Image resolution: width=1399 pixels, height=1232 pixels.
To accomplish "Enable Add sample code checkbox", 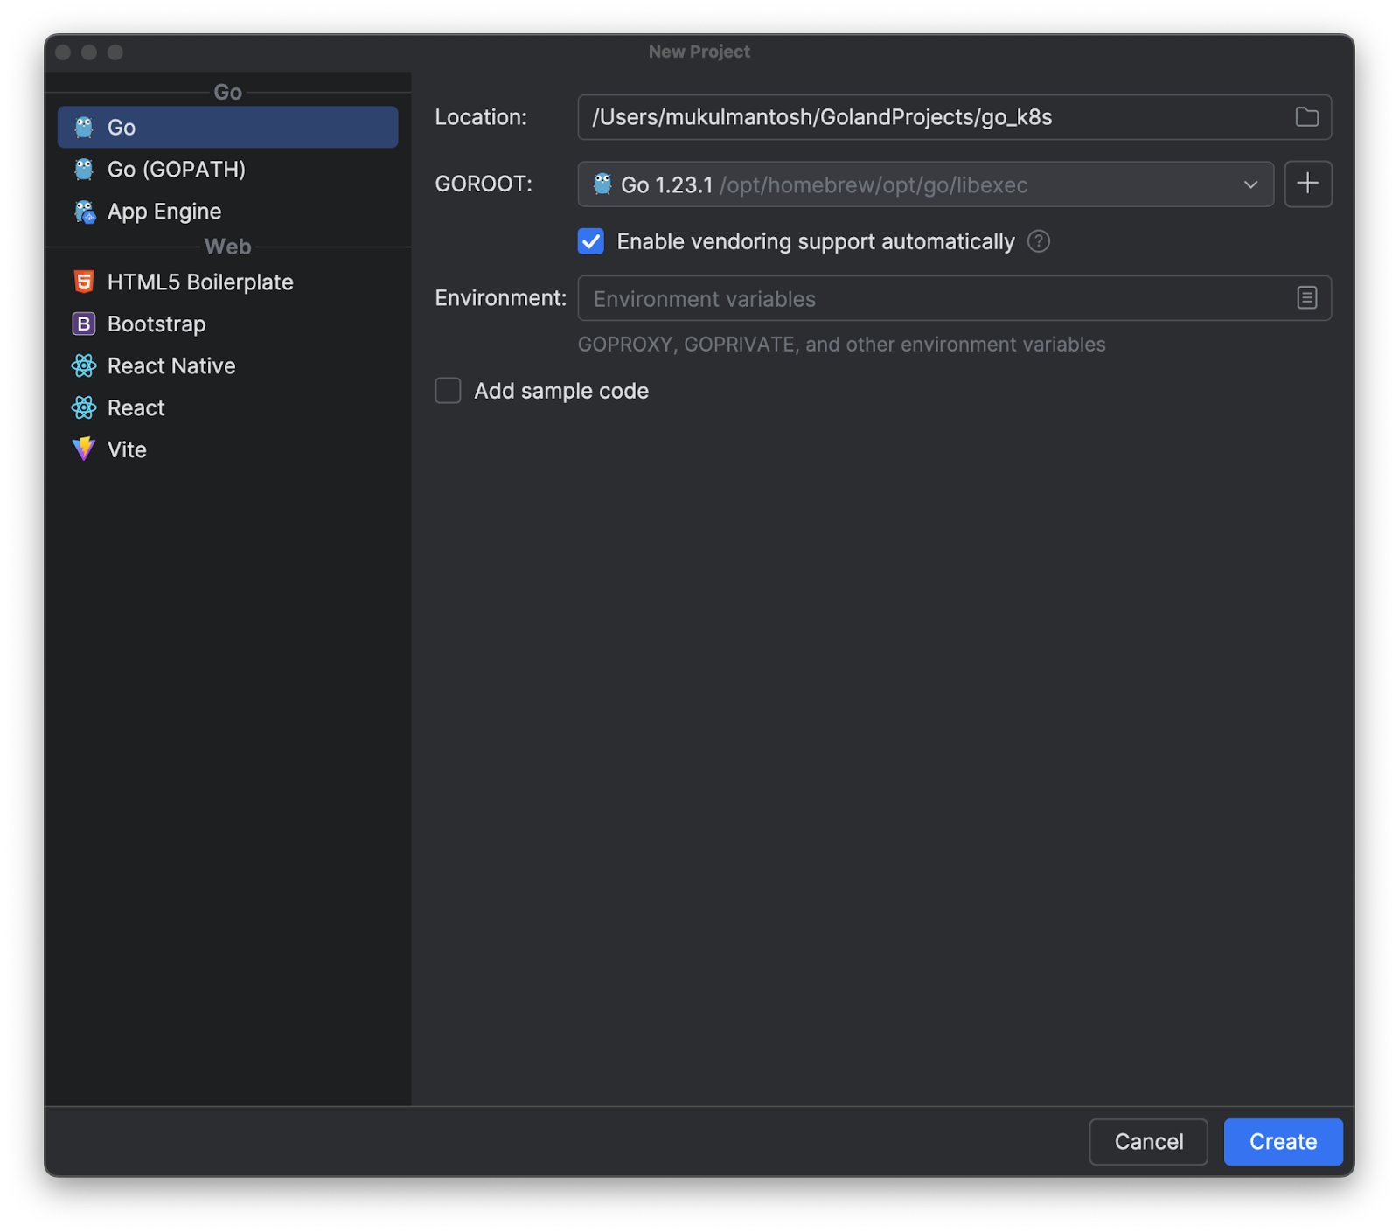I will pos(448,390).
